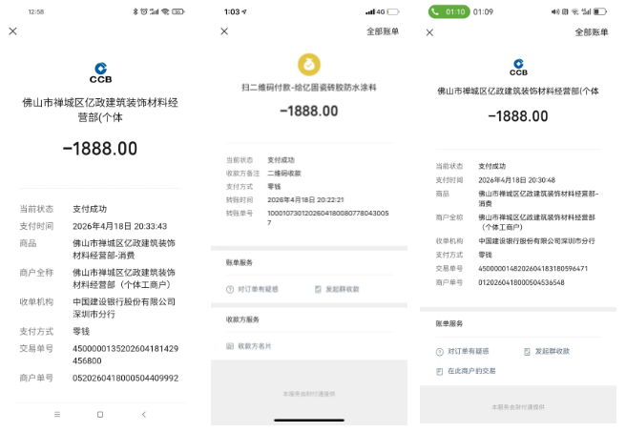626x432 pixels.
Task: Tap 发起群收款 in the middle screen
Action: (x=343, y=289)
